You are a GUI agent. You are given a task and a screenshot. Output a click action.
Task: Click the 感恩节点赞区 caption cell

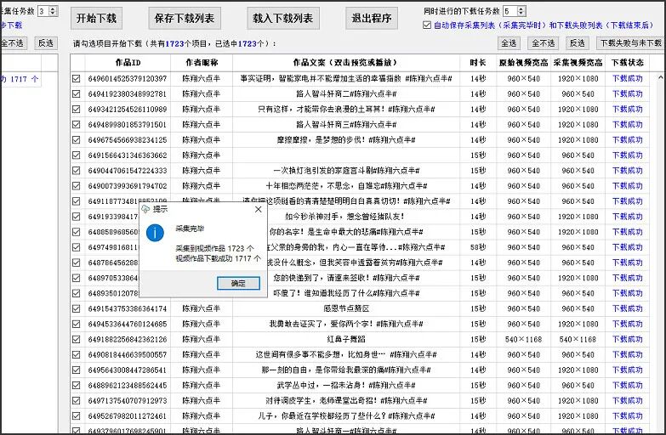pos(346,308)
